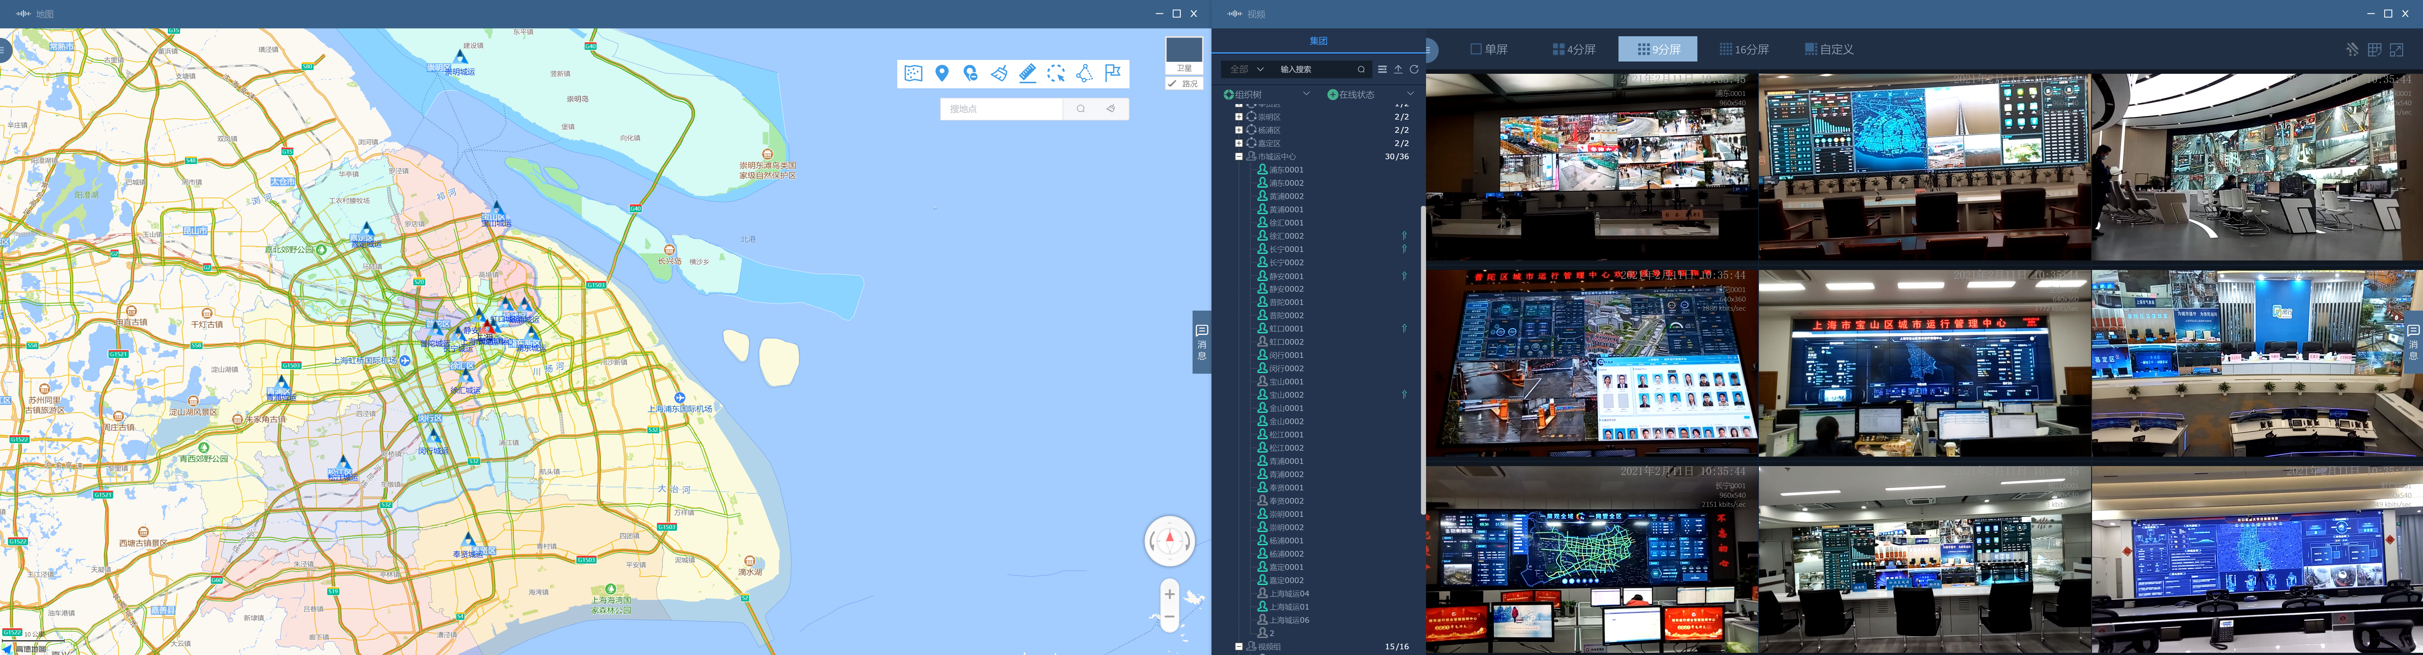Click the flag marker tool
Screen dimensions: 2423x655
1113,73
